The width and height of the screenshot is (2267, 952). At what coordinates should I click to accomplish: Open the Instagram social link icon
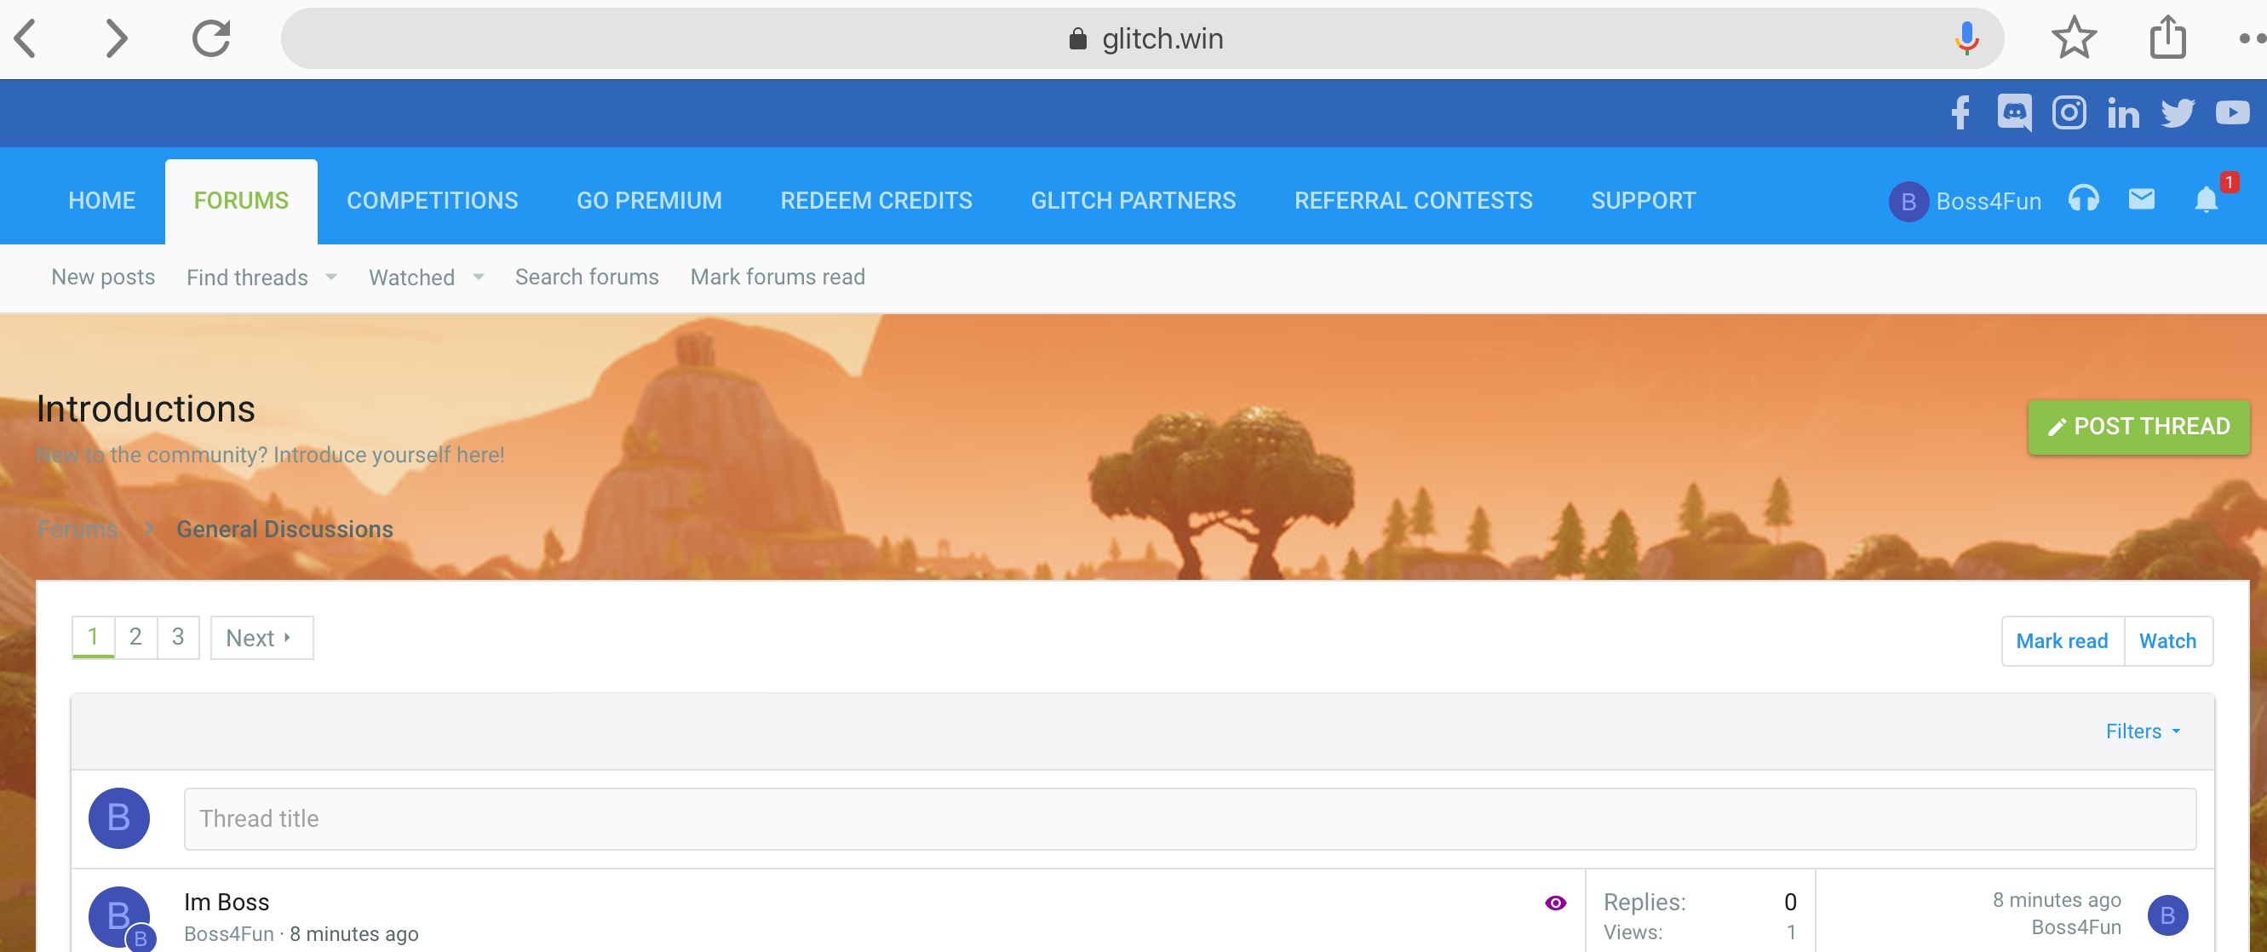[x=2068, y=112]
